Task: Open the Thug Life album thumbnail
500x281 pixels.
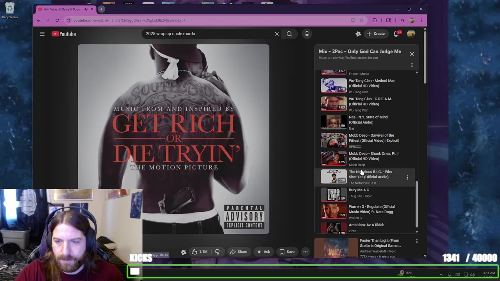Action: click(x=334, y=194)
